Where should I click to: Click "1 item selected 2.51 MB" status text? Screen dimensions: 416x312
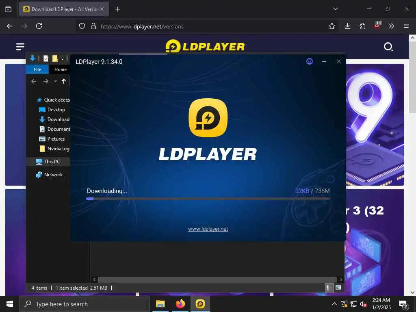coord(81,288)
